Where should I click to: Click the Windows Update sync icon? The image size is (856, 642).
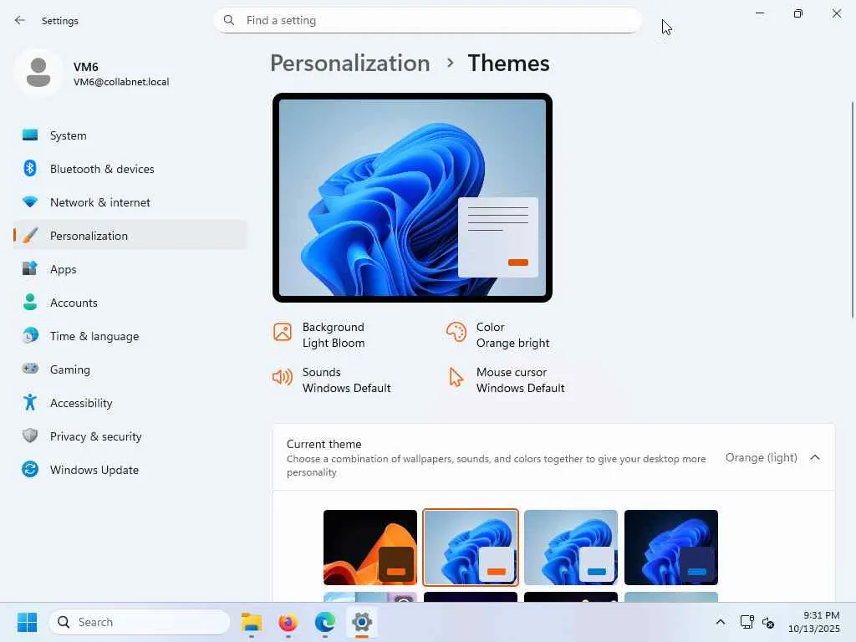[30, 469]
